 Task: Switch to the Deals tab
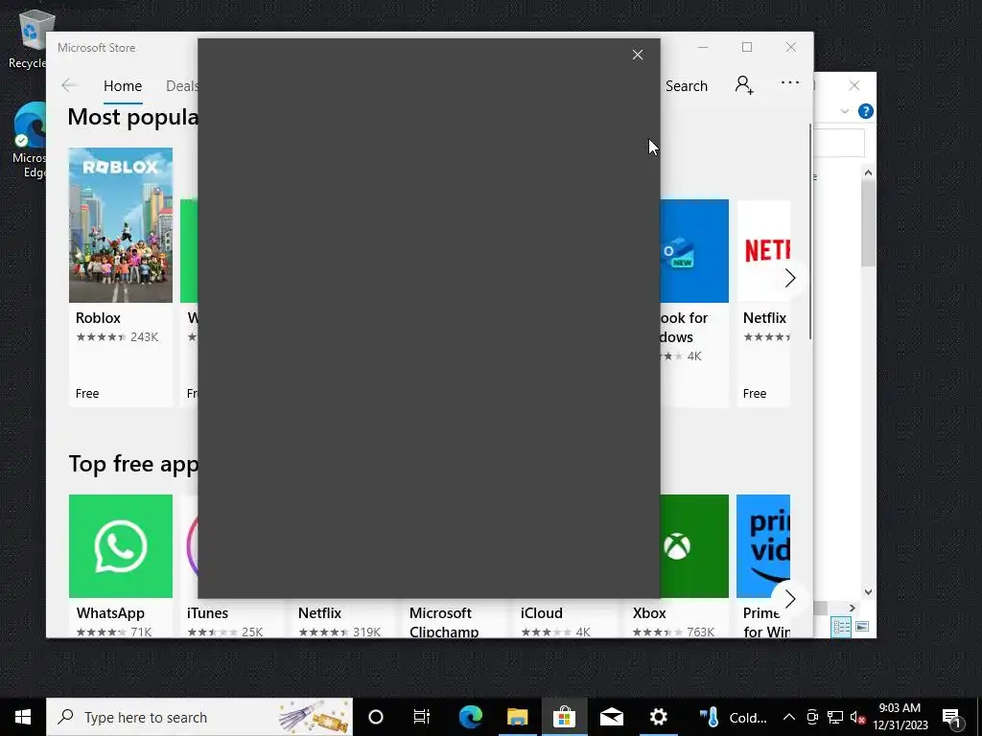[x=181, y=85]
